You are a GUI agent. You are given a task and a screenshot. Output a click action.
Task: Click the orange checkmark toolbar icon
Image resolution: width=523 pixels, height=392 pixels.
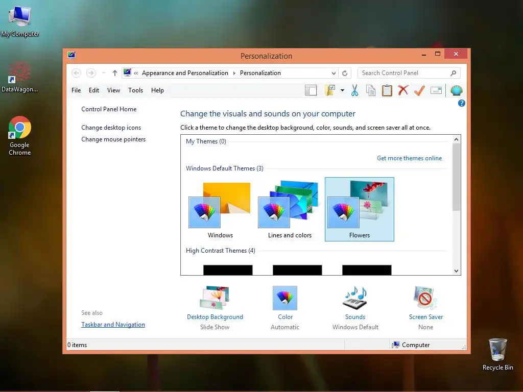[419, 90]
